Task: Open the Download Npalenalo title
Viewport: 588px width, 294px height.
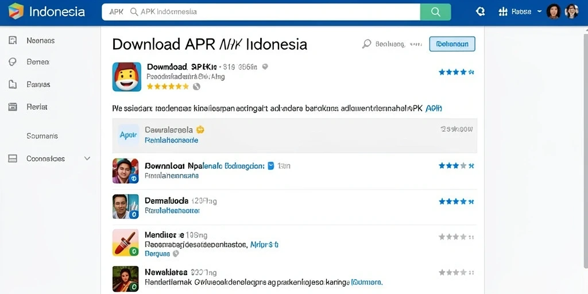Action: tap(204, 165)
